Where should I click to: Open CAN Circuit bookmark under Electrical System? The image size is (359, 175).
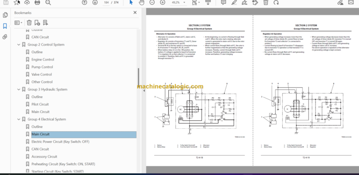tap(40, 149)
